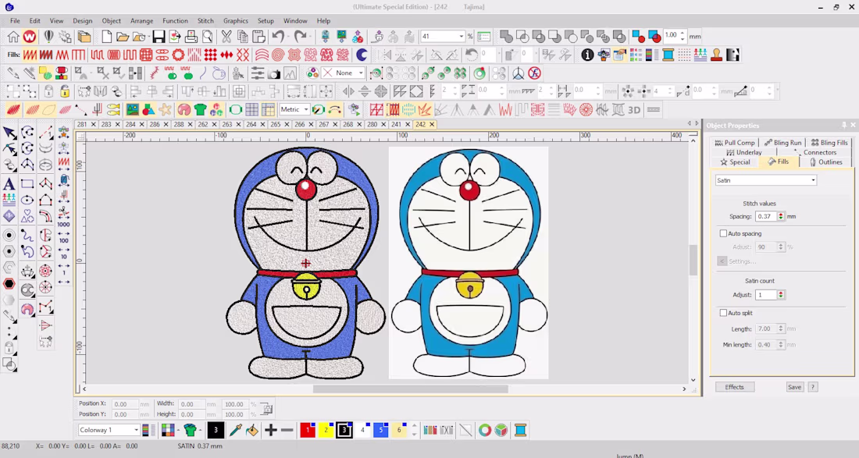Viewport: 859px width, 458px height.
Task: Click the black Design Information 'i' icon
Action: (587, 55)
